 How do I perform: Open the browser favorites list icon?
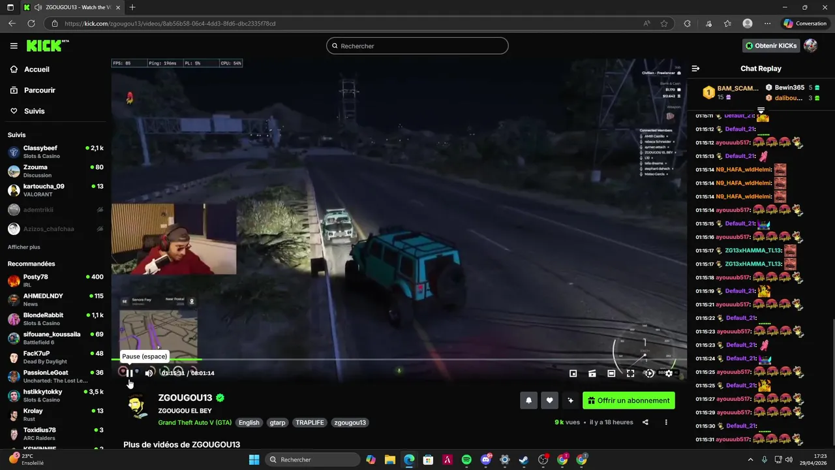[727, 23]
